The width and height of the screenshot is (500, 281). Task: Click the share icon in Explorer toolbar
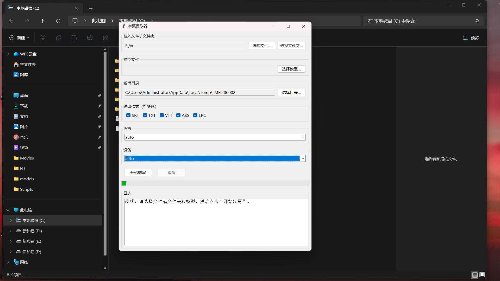(105, 38)
